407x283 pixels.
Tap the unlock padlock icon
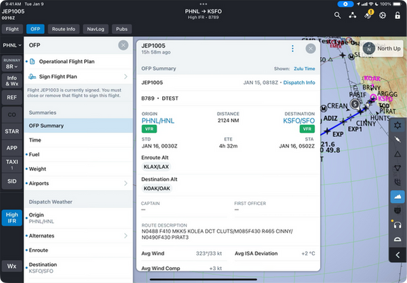[x=398, y=16]
